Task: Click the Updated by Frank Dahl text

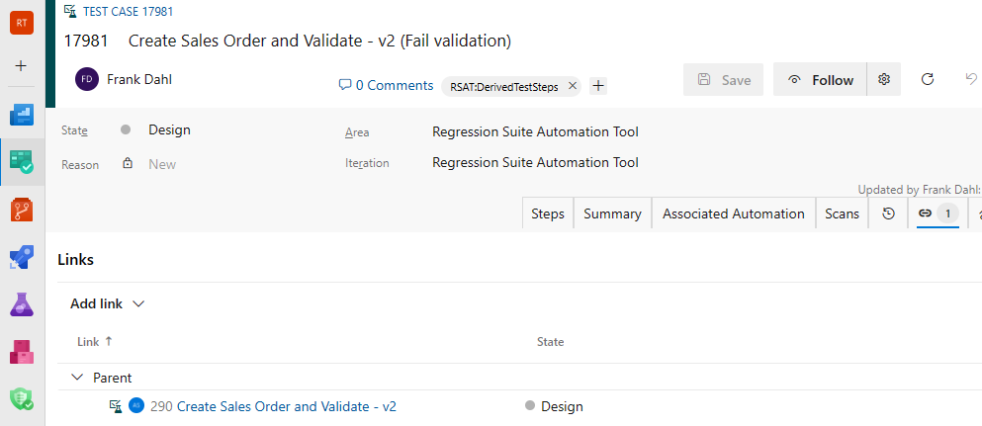Action: click(920, 190)
